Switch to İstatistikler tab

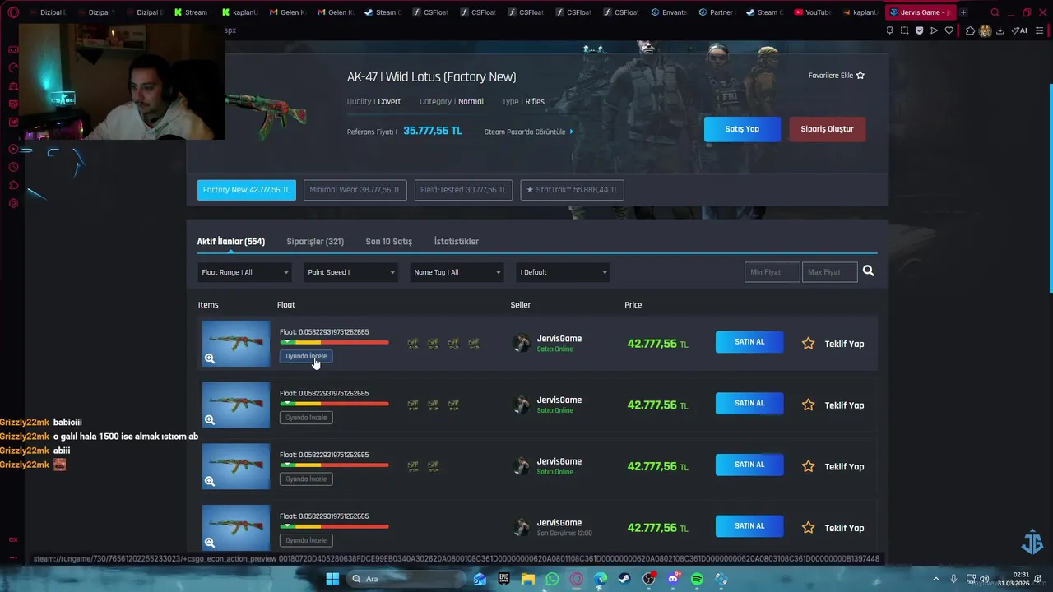pyautogui.click(x=457, y=242)
